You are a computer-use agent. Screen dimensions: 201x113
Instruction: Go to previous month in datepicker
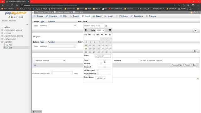(x=86, y=30)
